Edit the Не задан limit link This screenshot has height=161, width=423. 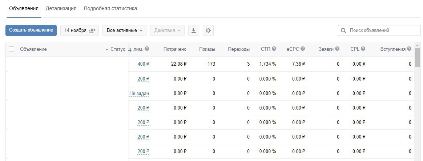tap(139, 94)
